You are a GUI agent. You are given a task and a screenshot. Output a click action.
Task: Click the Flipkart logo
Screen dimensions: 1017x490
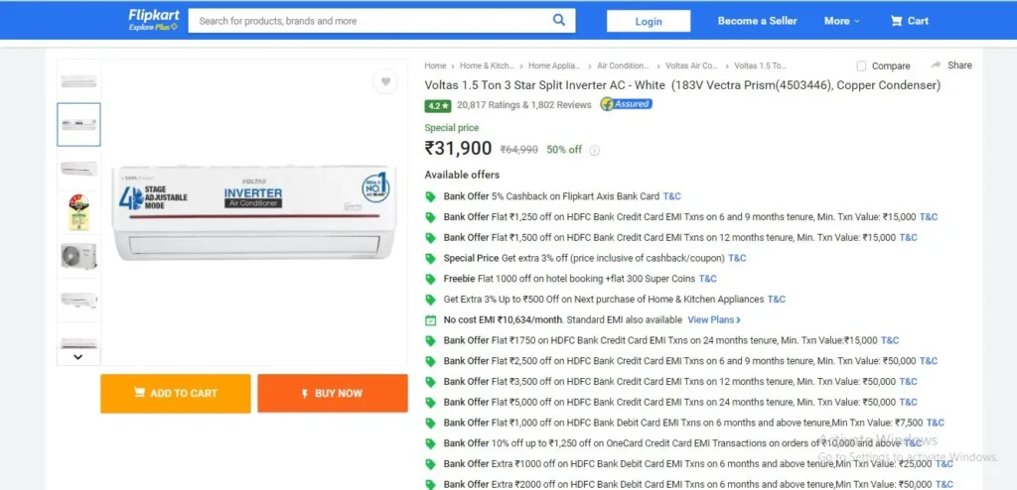point(153,20)
